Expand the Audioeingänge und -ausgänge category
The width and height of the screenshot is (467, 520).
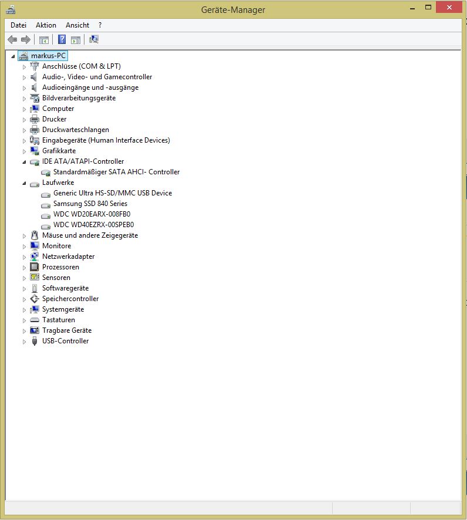(24, 88)
